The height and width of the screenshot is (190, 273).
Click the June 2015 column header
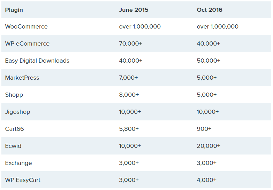click(134, 10)
